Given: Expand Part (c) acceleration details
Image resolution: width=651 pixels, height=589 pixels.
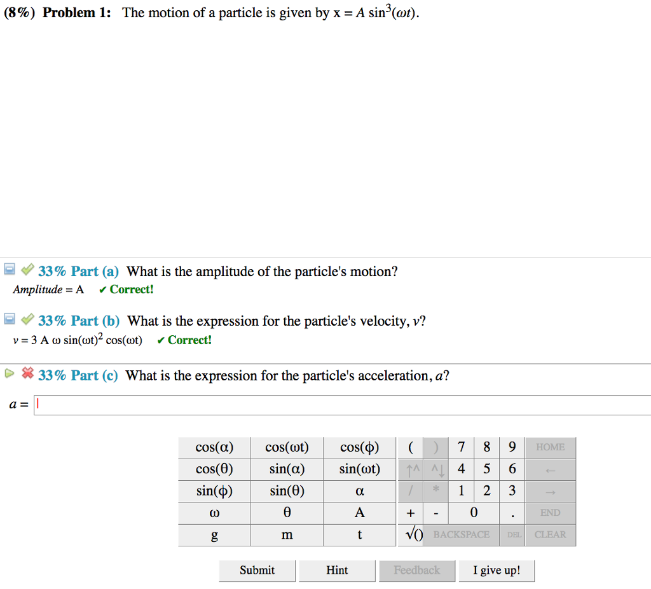Looking at the screenshot, I should tap(9, 374).
